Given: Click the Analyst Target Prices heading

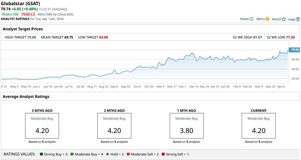Looking at the screenshot, I should pyautogui.click(x=23, y=29).
